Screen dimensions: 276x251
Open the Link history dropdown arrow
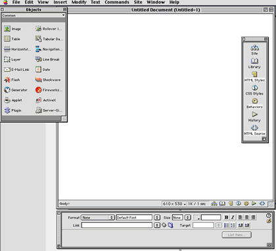[x=157, y=225]
